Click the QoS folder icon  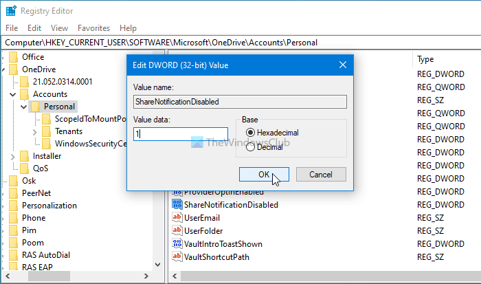pos(25,168)
